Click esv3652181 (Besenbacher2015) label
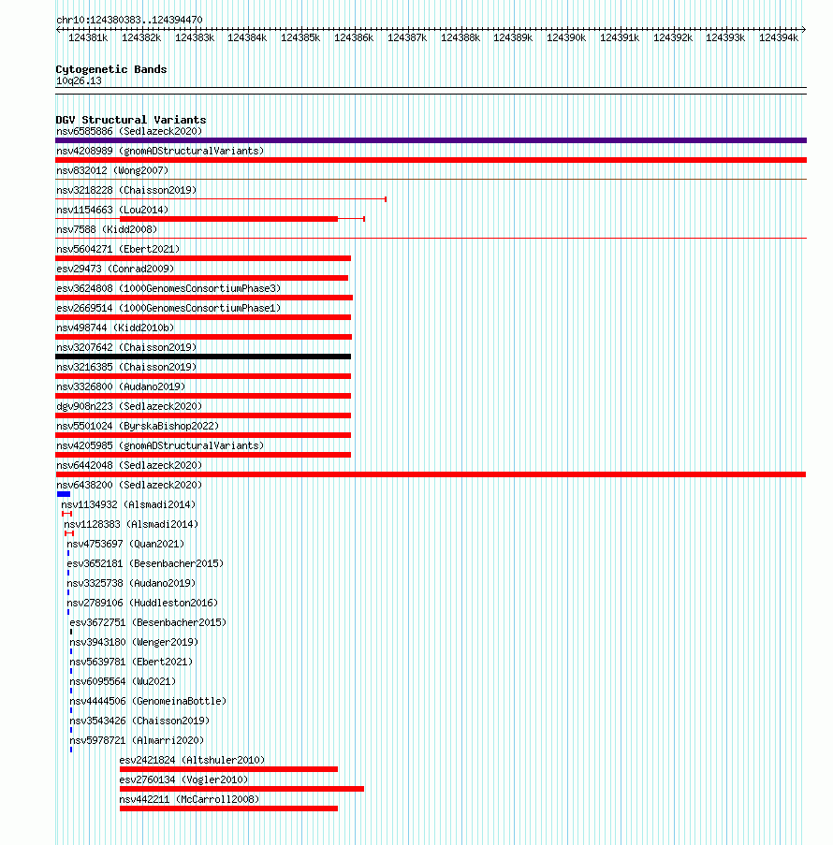Screen dimensions: 833x845 tap(145, 563)
